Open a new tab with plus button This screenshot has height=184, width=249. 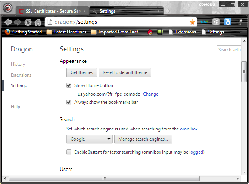pos(168,11)
